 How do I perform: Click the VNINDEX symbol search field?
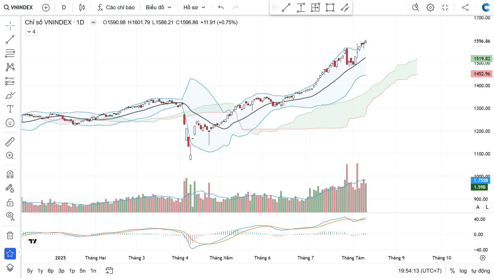[x=19, y=7]
